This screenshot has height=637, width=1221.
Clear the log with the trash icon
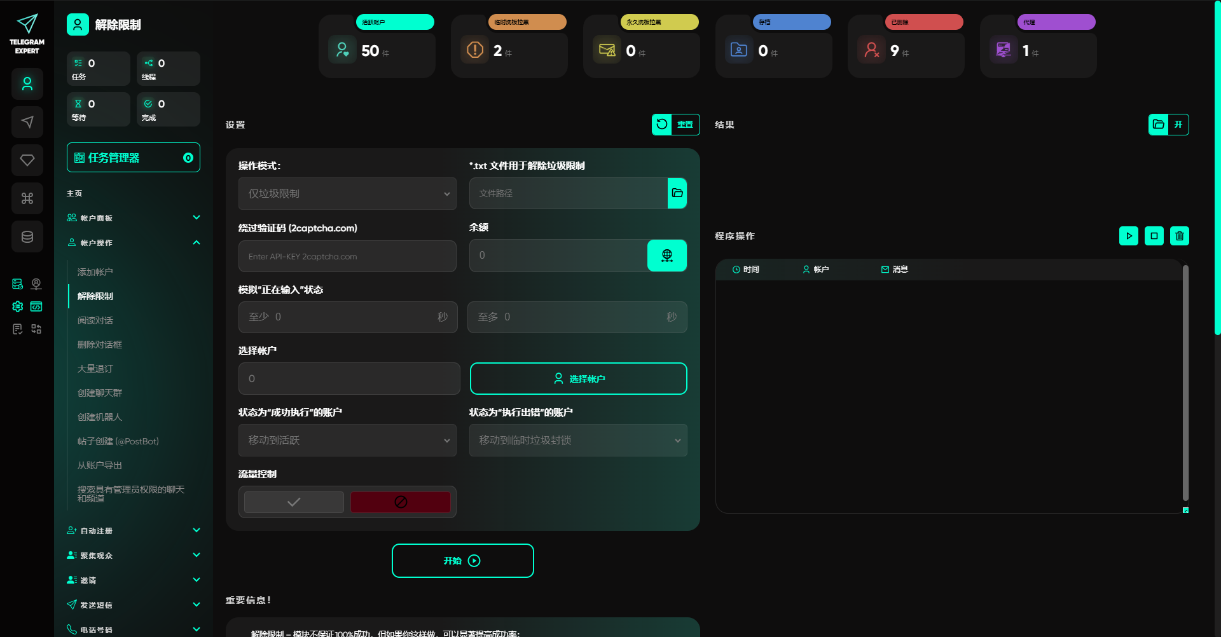[x=1180, y=236]
